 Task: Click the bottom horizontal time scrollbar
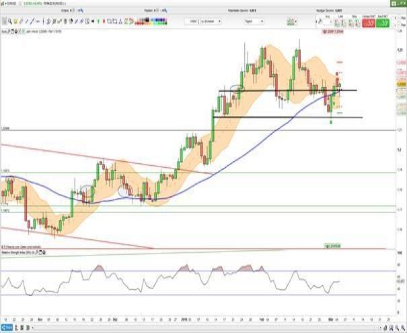207,328
